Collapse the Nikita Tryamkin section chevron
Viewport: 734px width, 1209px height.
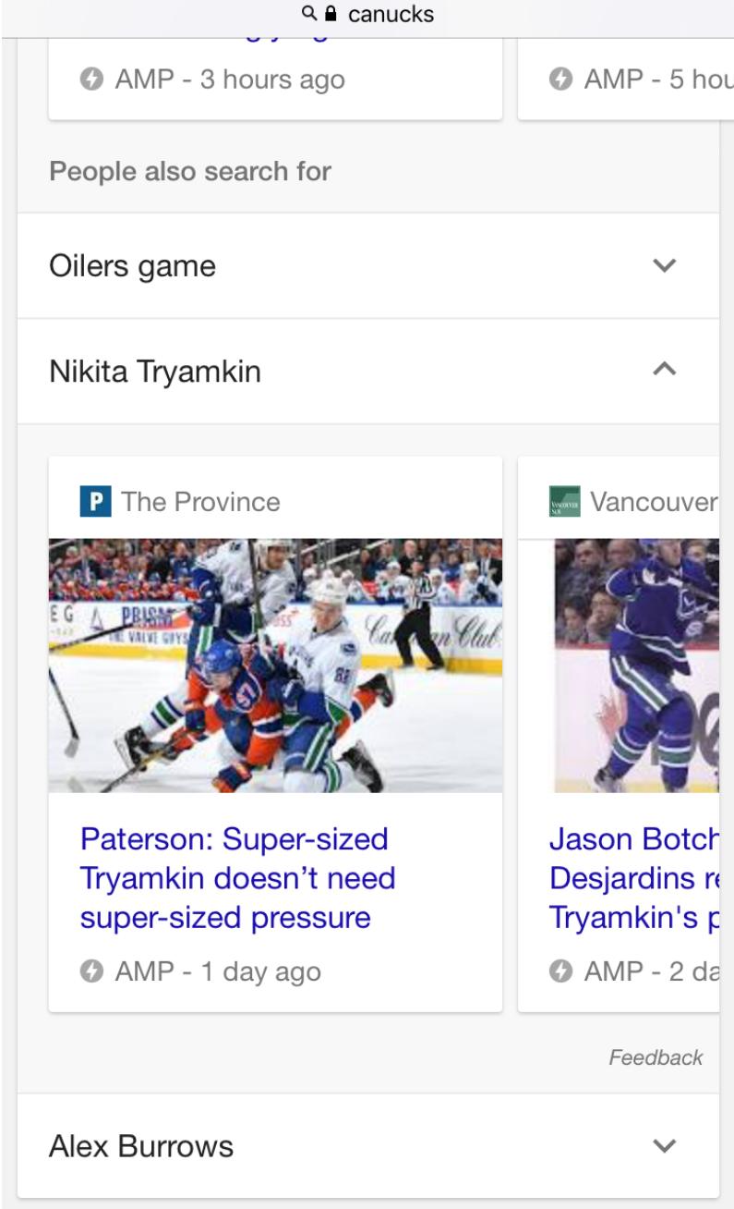click(664, 370)
